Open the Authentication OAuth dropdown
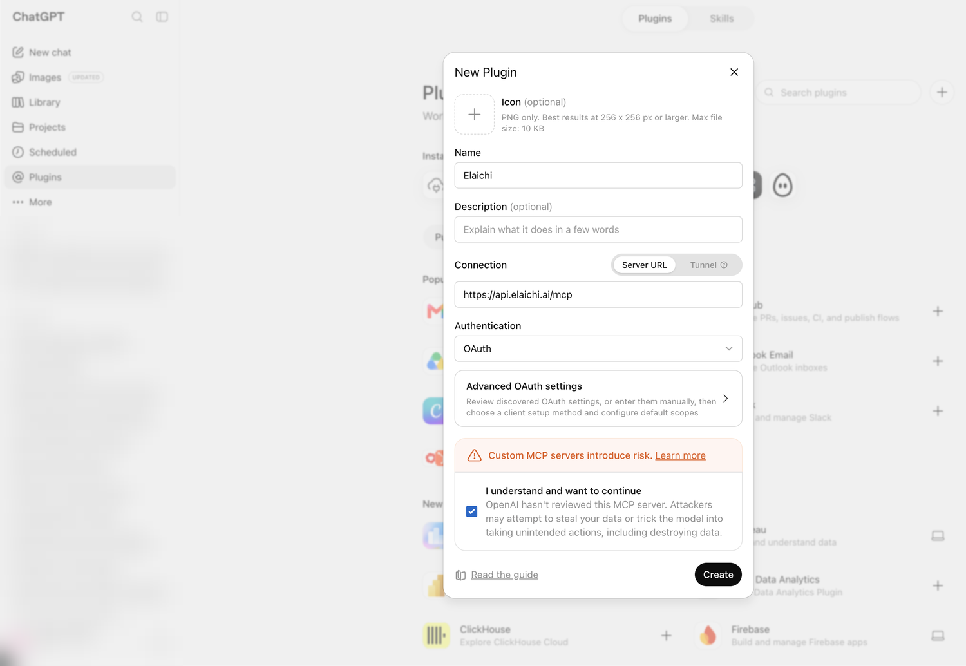The height and width of the screenshot is (666, 966). click(x=598, y=348)
